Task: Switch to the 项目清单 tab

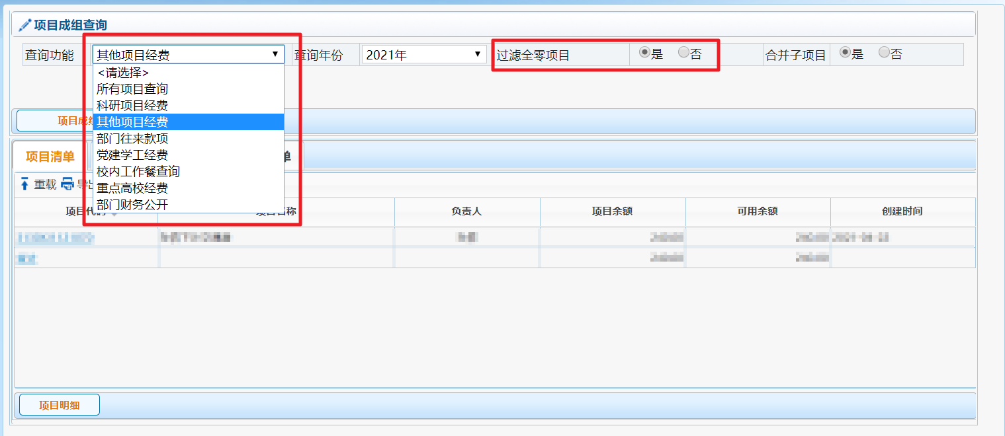Action: click(x=50, y=157)
